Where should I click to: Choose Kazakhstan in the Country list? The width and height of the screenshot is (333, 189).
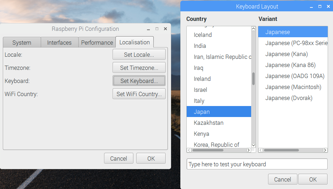click(x=219, y=123)
